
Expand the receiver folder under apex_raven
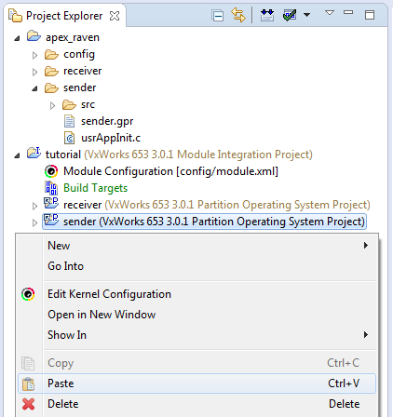34,72
